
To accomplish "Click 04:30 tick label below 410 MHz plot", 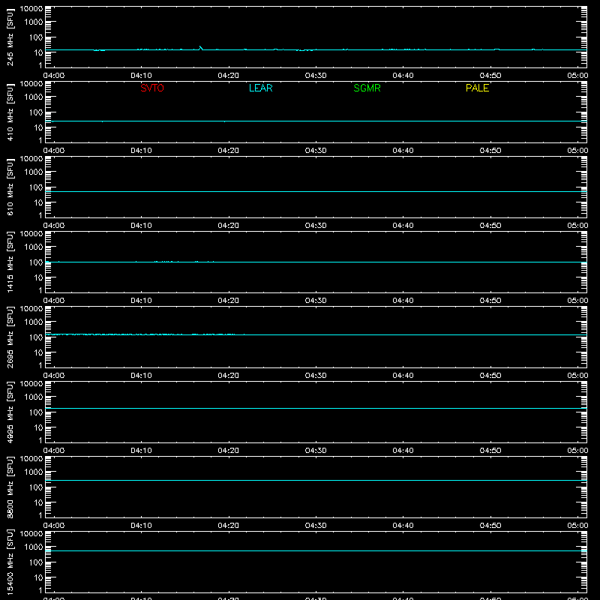I will (316, 151).
